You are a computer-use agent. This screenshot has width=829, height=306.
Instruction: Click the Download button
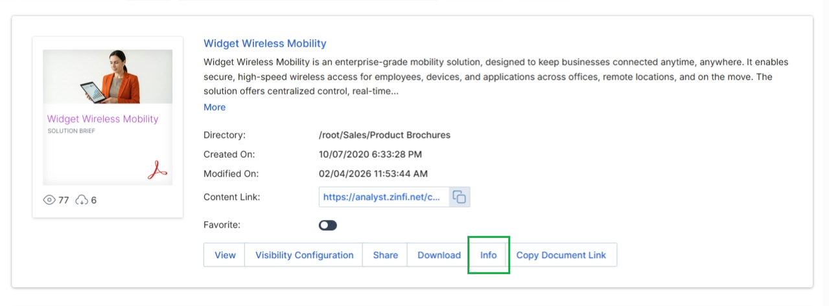pyautogui.click(x=439, y=255)
